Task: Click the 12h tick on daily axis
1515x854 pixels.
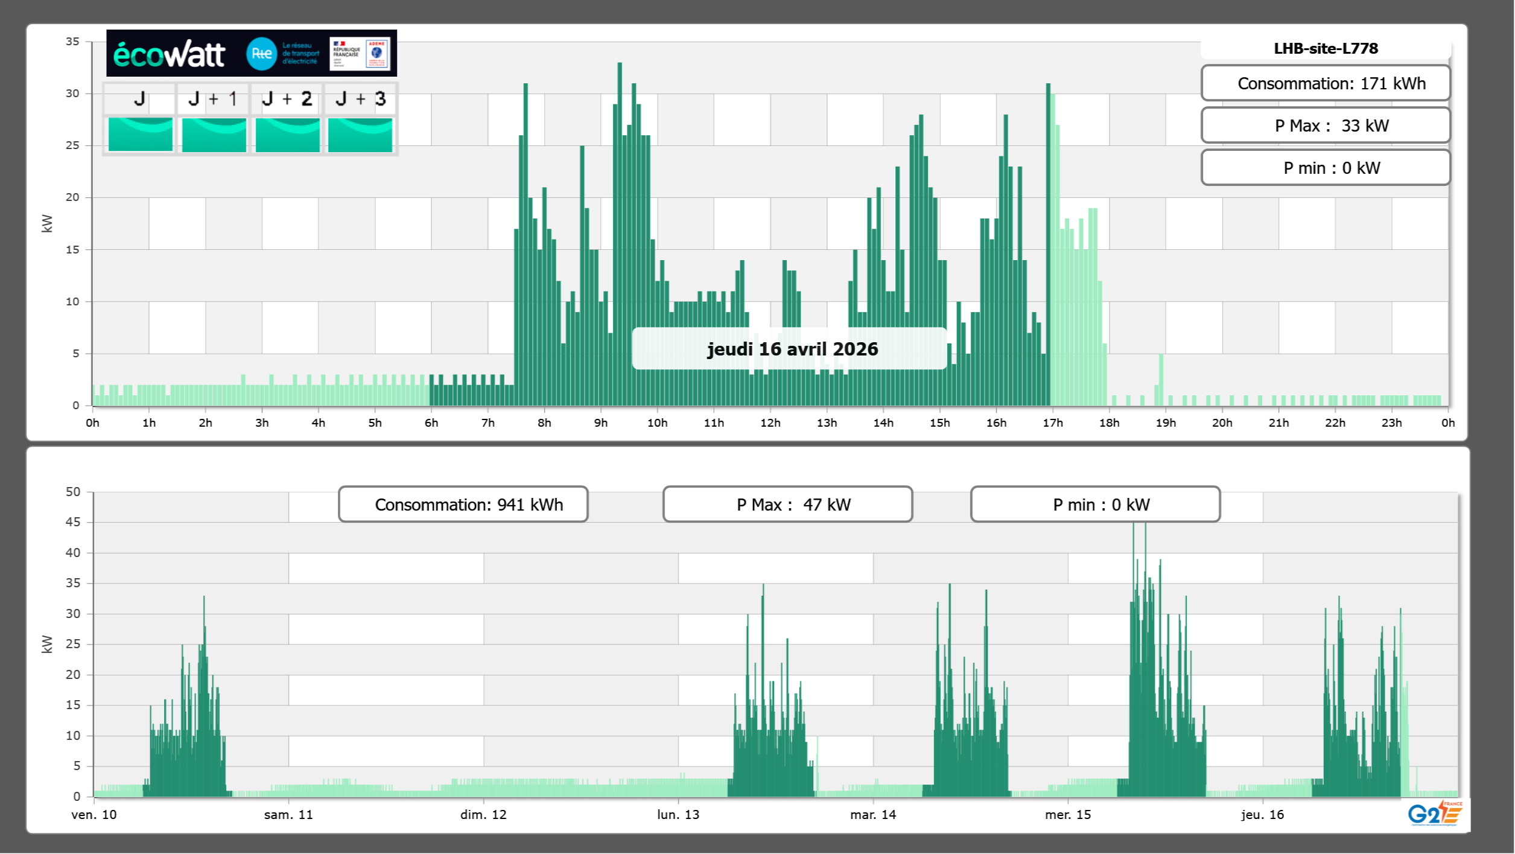Action: 770,422
